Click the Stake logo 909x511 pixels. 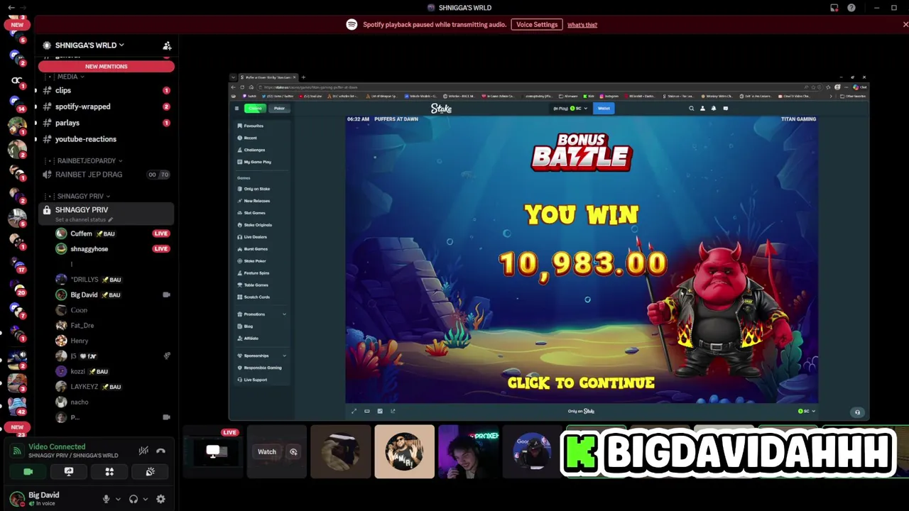coord(441,109)
